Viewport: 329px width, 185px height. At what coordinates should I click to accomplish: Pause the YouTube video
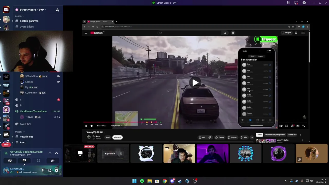tap(86, 126)
